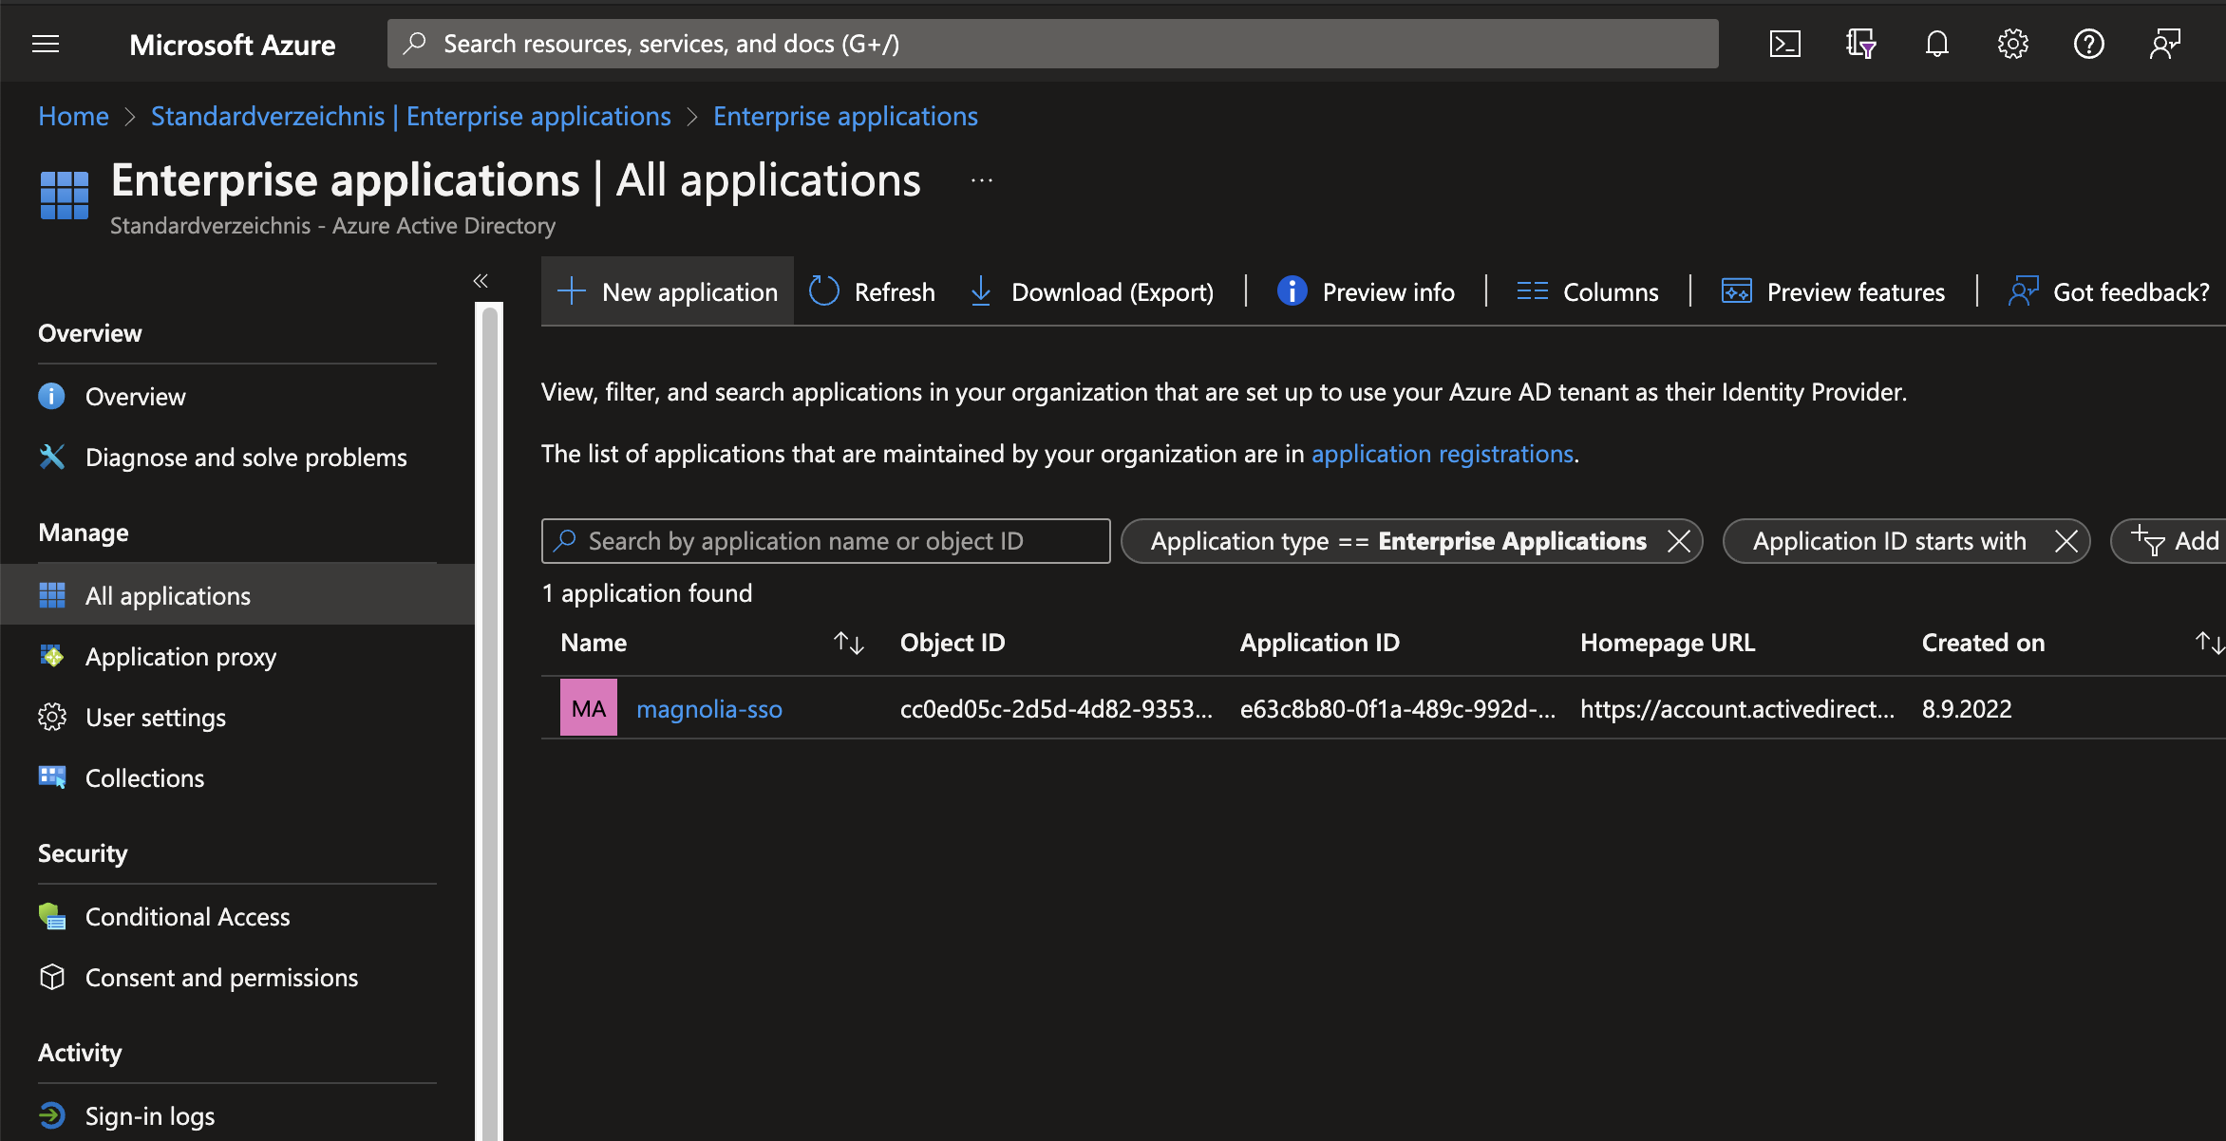Click the MA avatar for magnolia-sso
This screenshot has width=2226, height=1141.
[589, 707]
